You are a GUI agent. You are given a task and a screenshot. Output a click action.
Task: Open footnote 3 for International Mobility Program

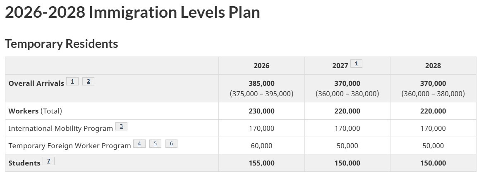(x=121, y=126)
